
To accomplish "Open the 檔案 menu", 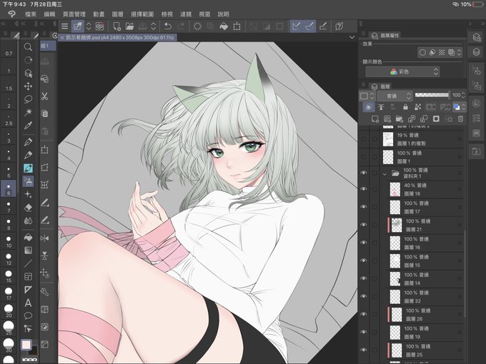I will [x=31, y=14].
